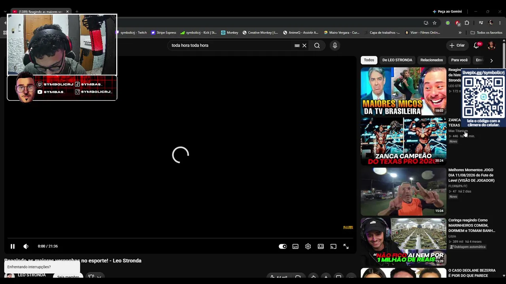Open the 'O CASO DEOLANE BEZERRA' video title
The width and height of the screenshot is (506, 284).
[472, 273]
